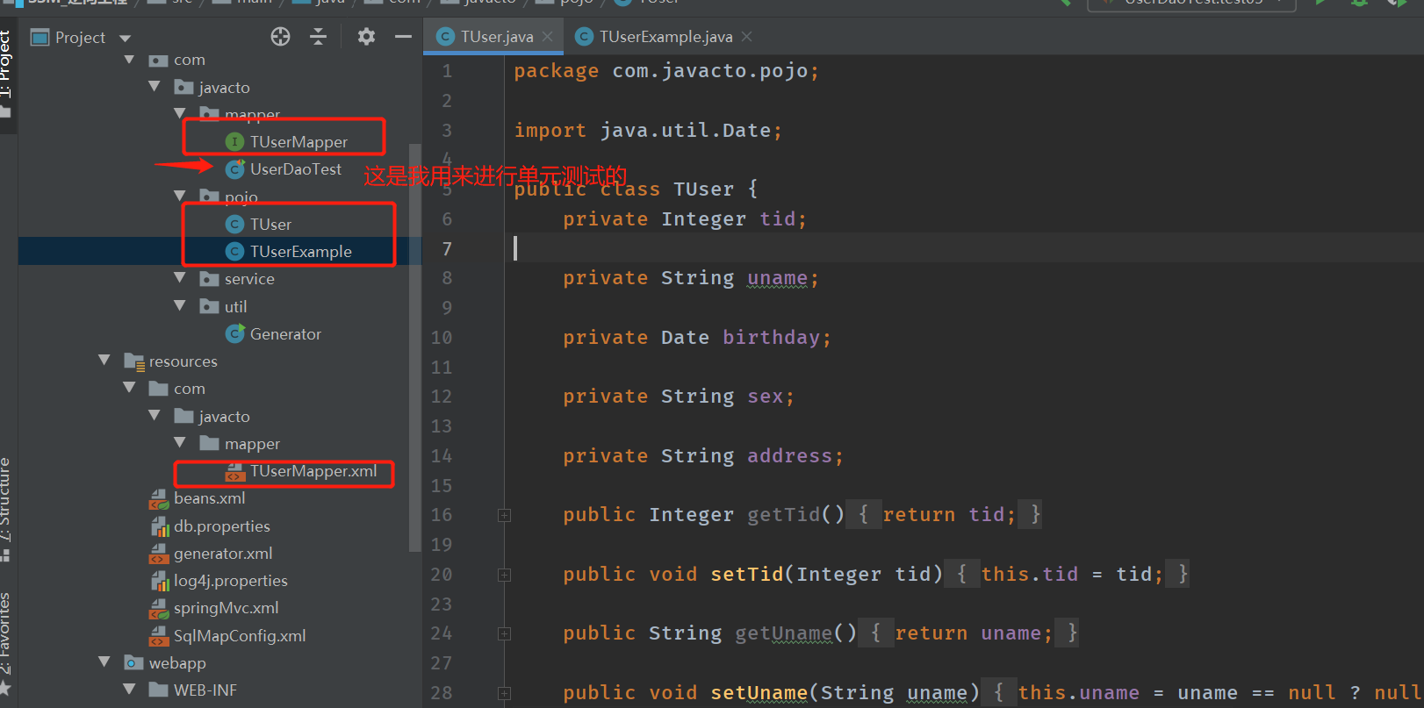Screen dimensions: 1424x708
Task: Select TUserMapper in the project tree
Action: pos(298,142)
